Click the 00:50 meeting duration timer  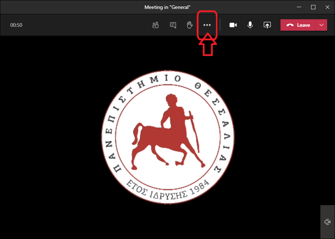(16, 25)
